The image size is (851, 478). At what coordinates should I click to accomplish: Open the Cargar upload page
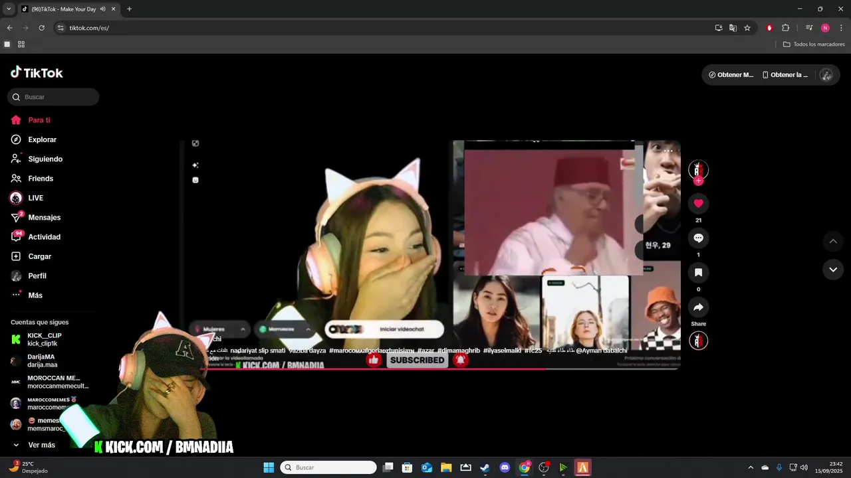39,256
